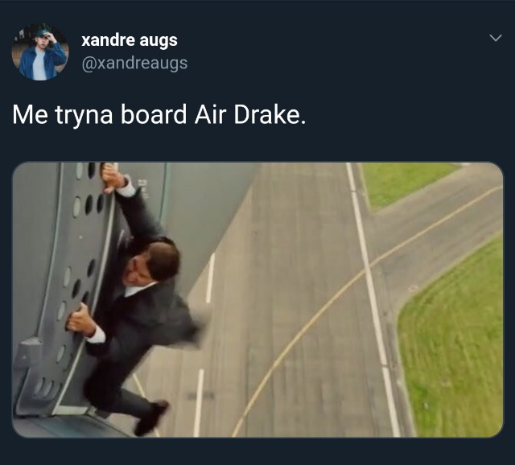Click the long white runway edge line
The height and width of the screenshot is (465, 515).
click(x=372, y=299)
